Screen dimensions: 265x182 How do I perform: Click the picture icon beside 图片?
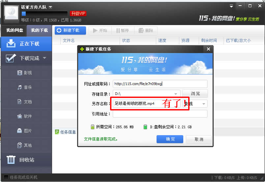[x=19, y=131]
